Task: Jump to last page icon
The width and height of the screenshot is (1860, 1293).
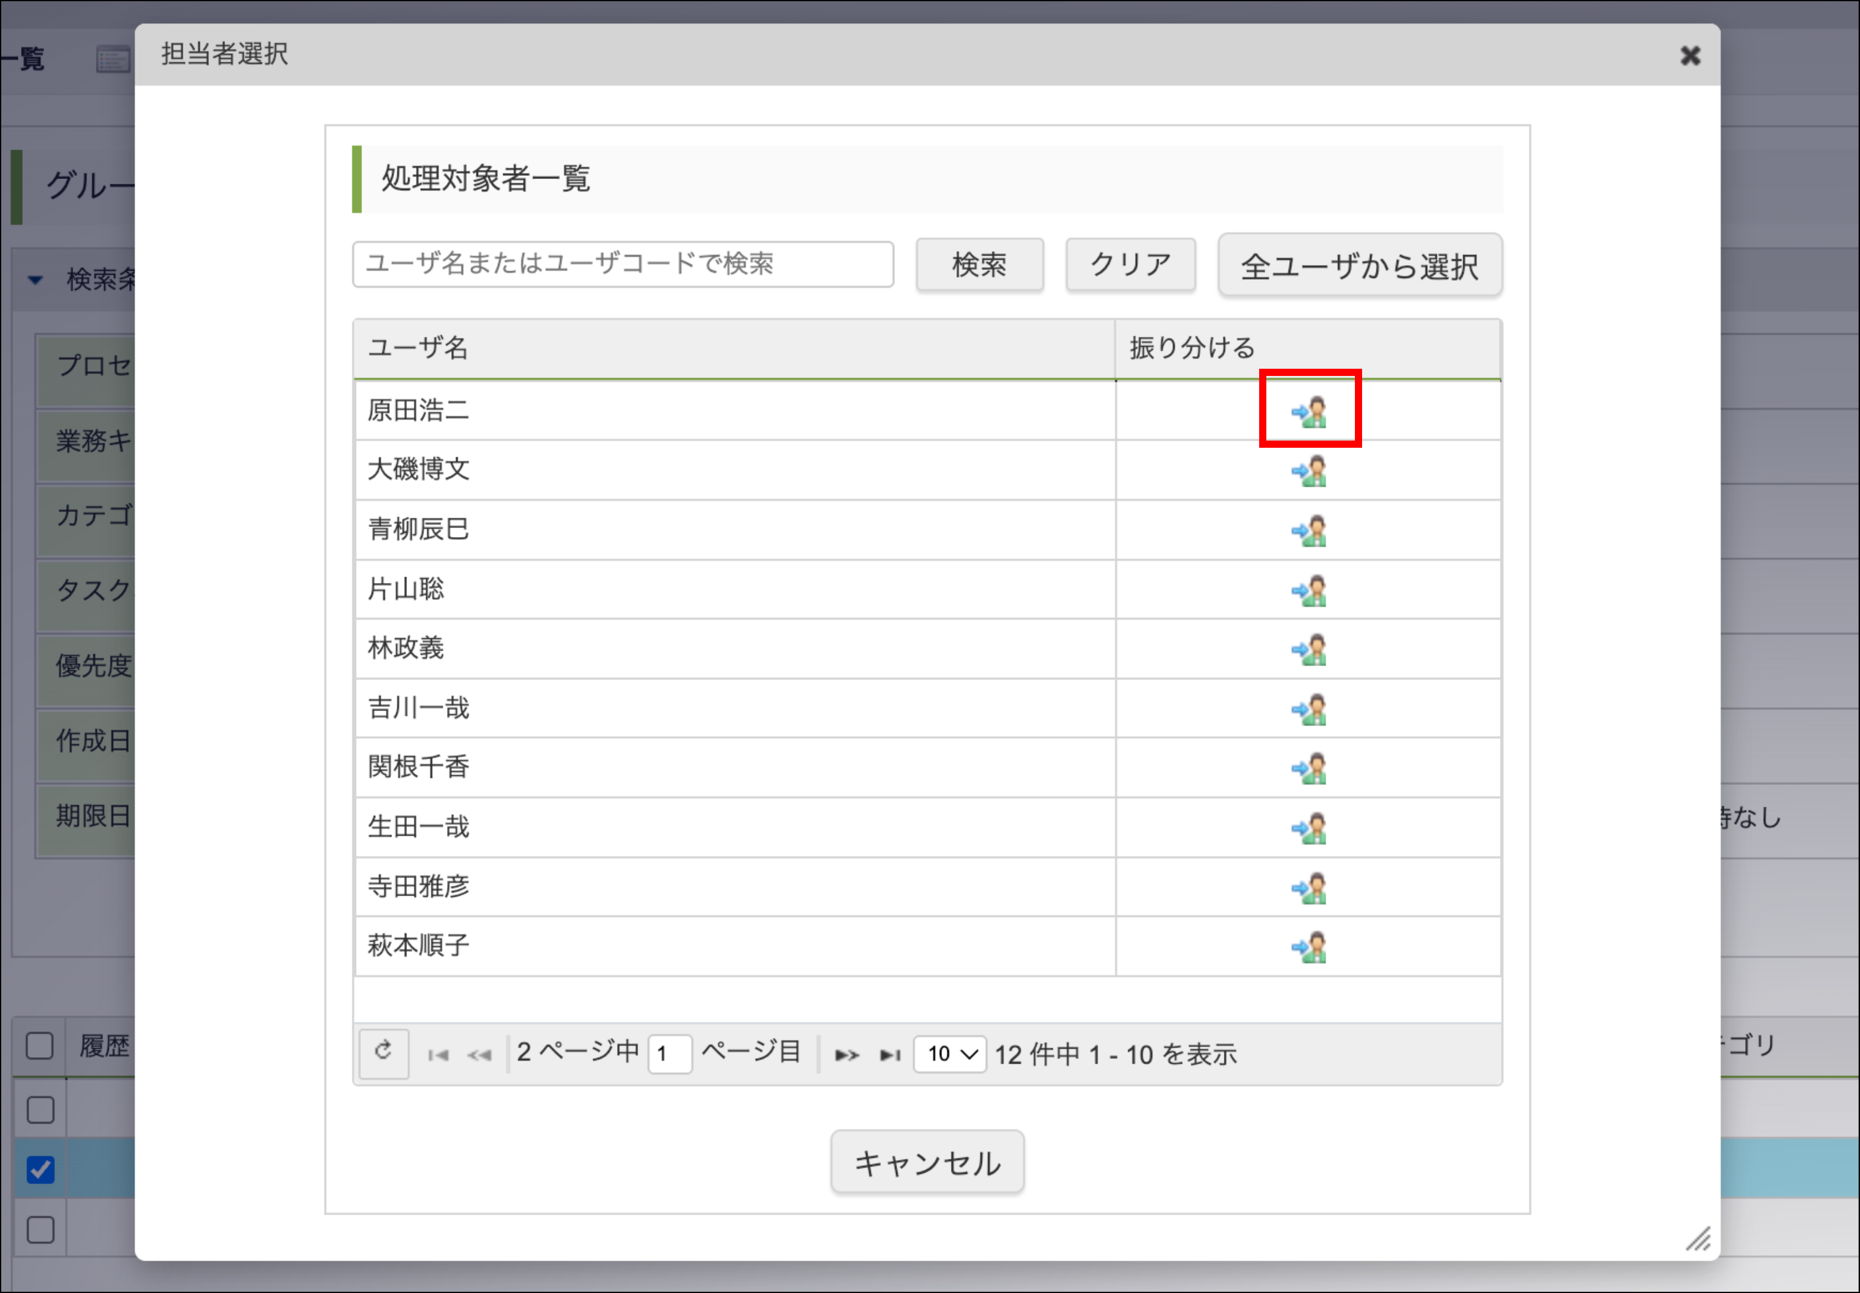Action: click(x=890, y=1055)
